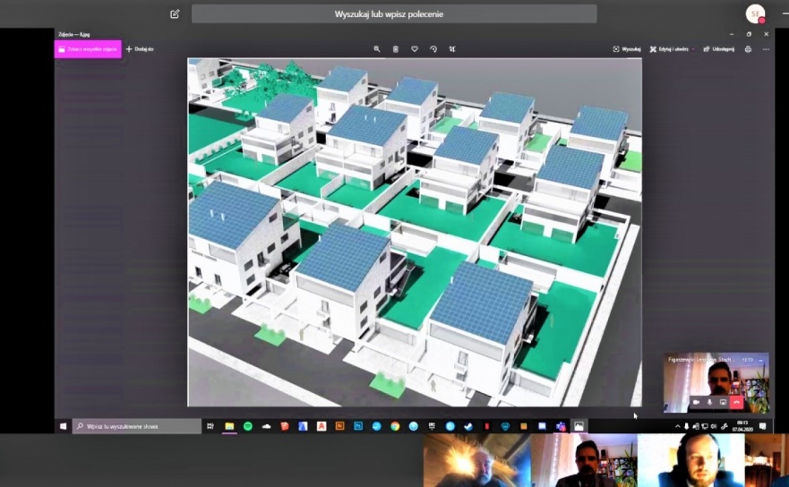Open the Spotify icon on the taskbar
Viewport: 789px width, 487px height.
[x=248, y=426]
